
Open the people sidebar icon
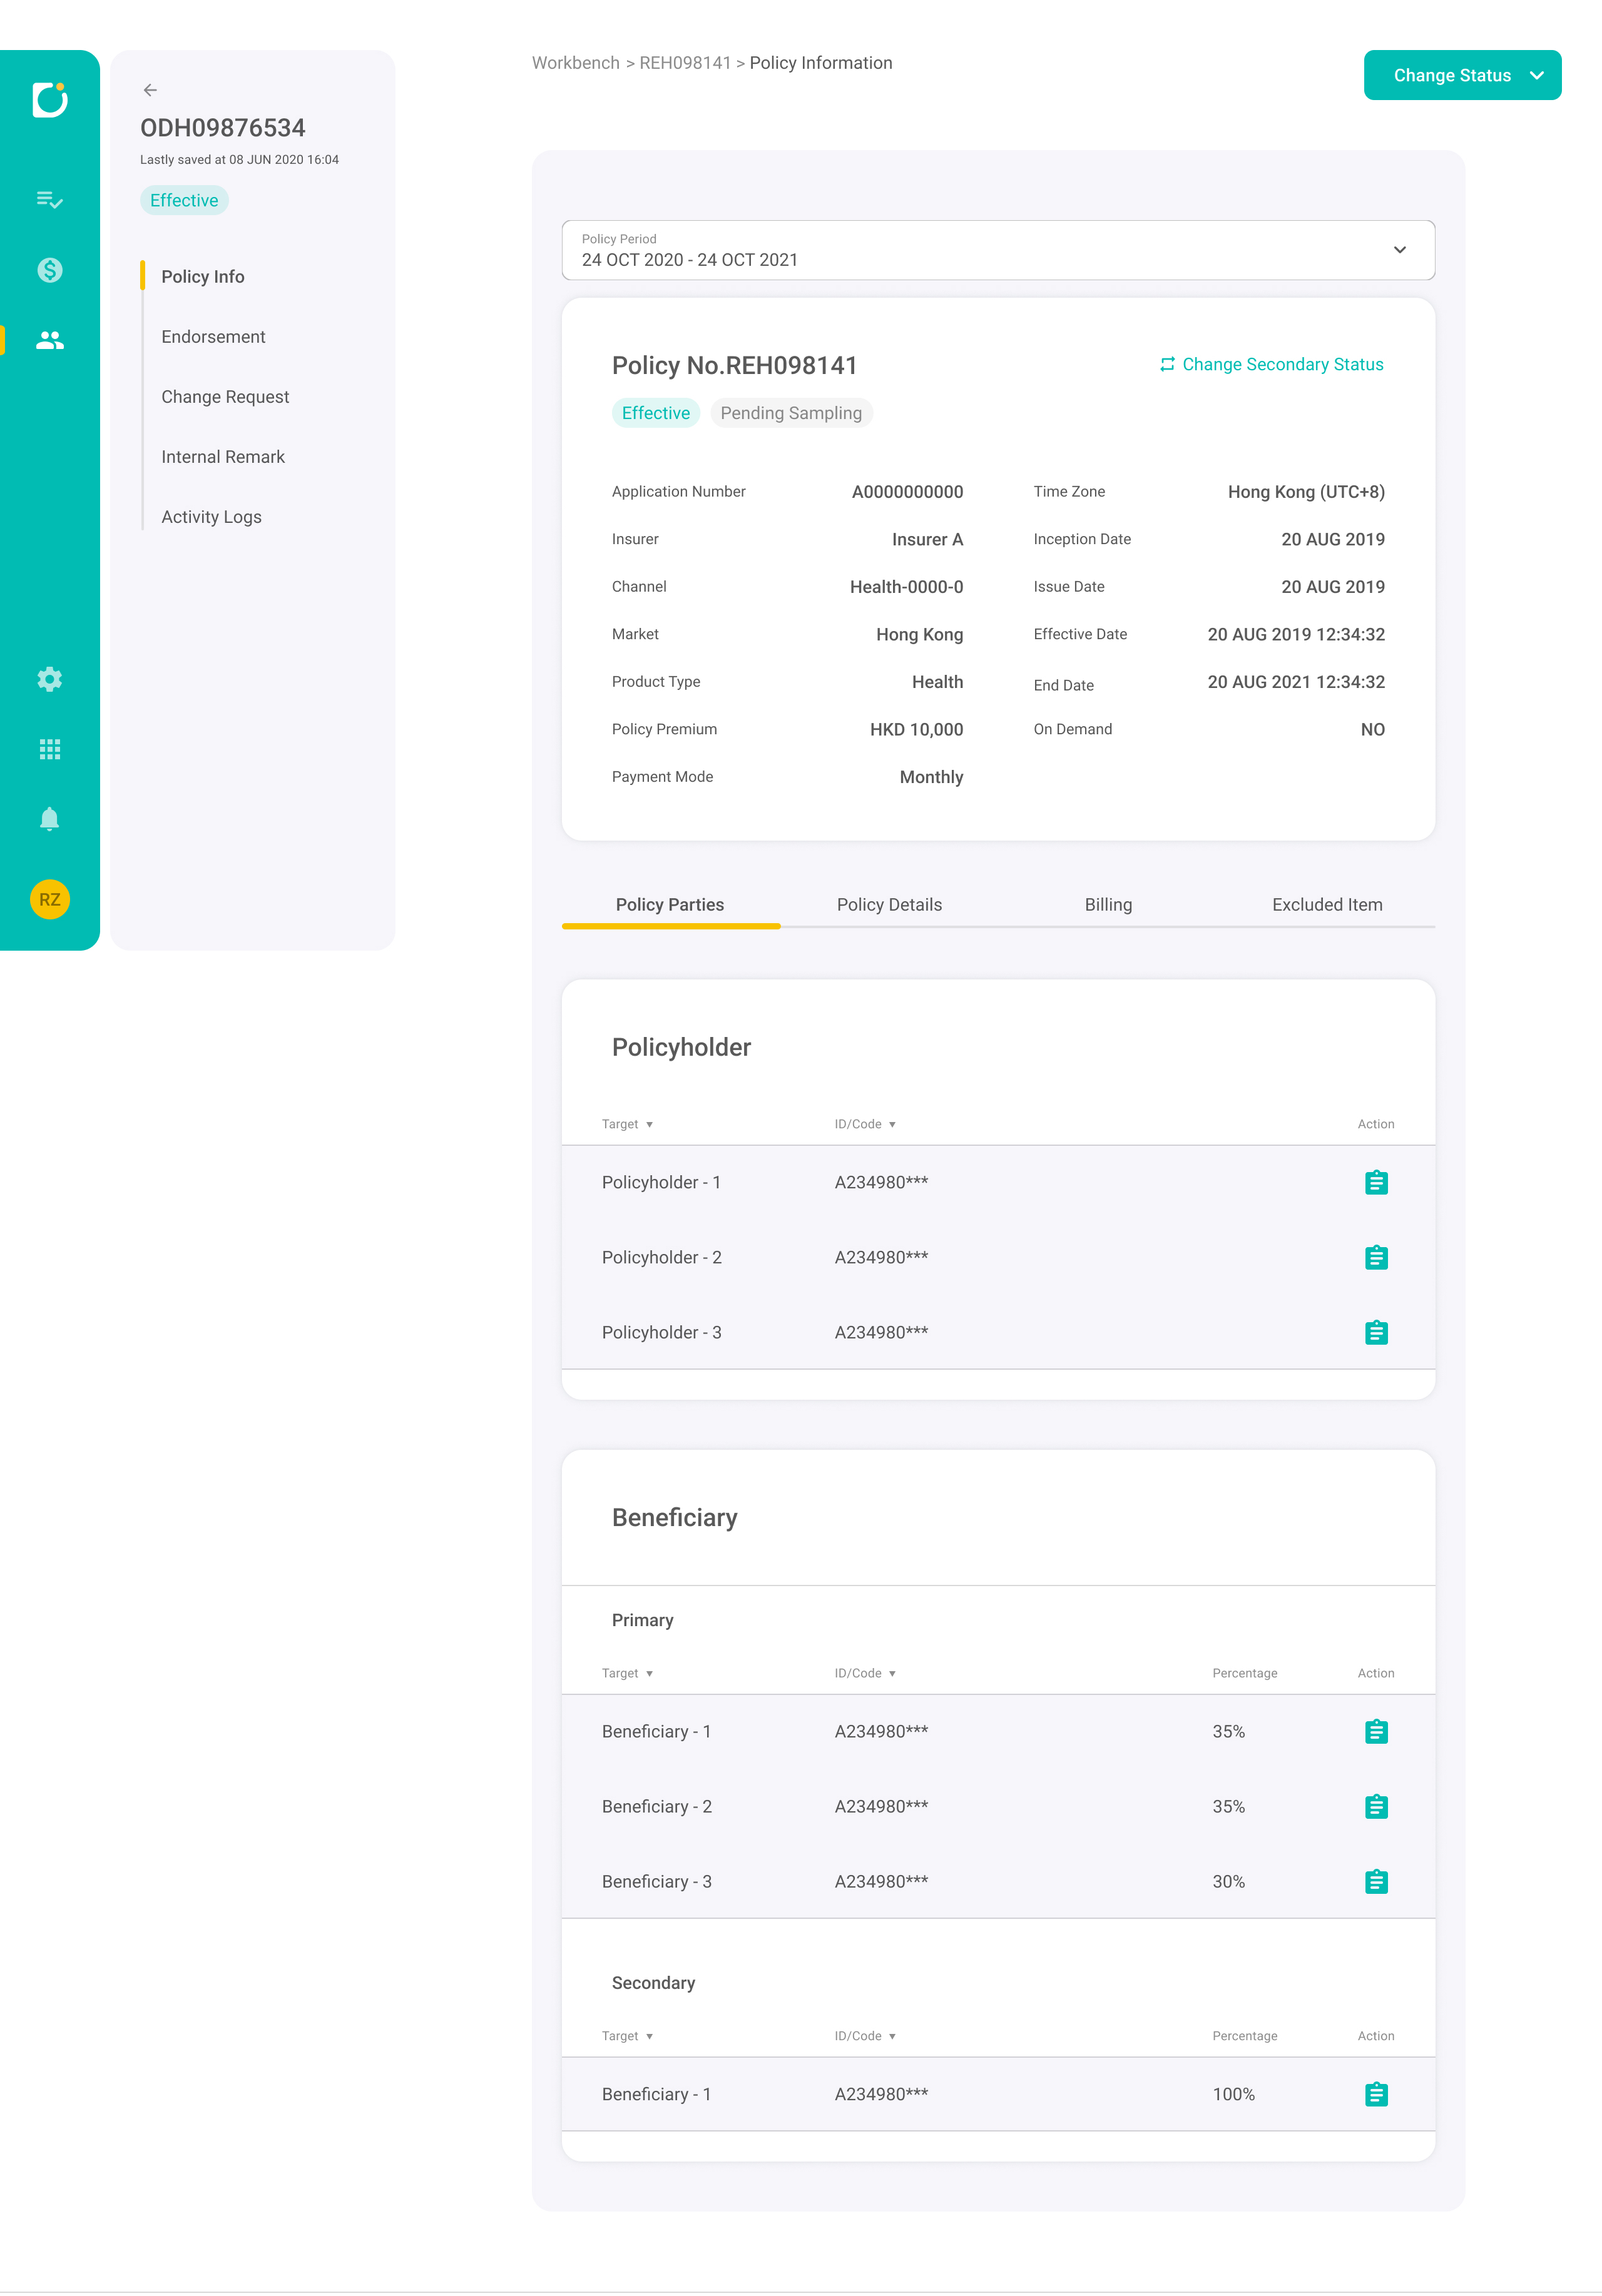[49, 340]
